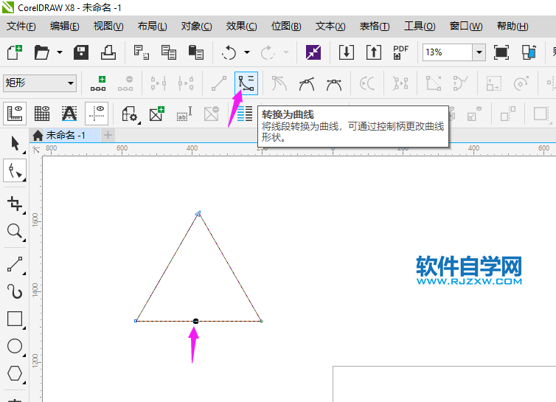Click the Publish to PDF icon

400,52
